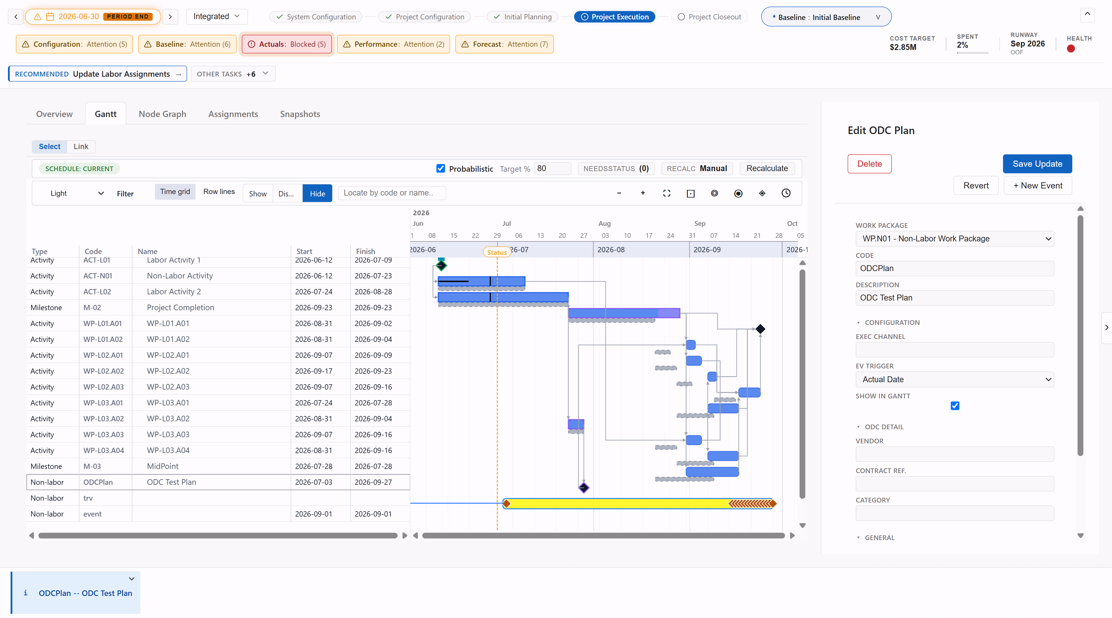1112x618 pixels.
Task: Open the Work Package dropdown
Action: (x=955, y=239)
